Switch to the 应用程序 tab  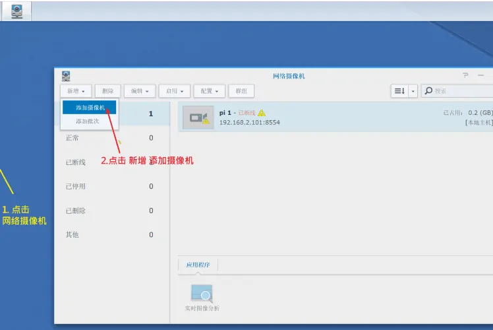click(x=198, y=265)
